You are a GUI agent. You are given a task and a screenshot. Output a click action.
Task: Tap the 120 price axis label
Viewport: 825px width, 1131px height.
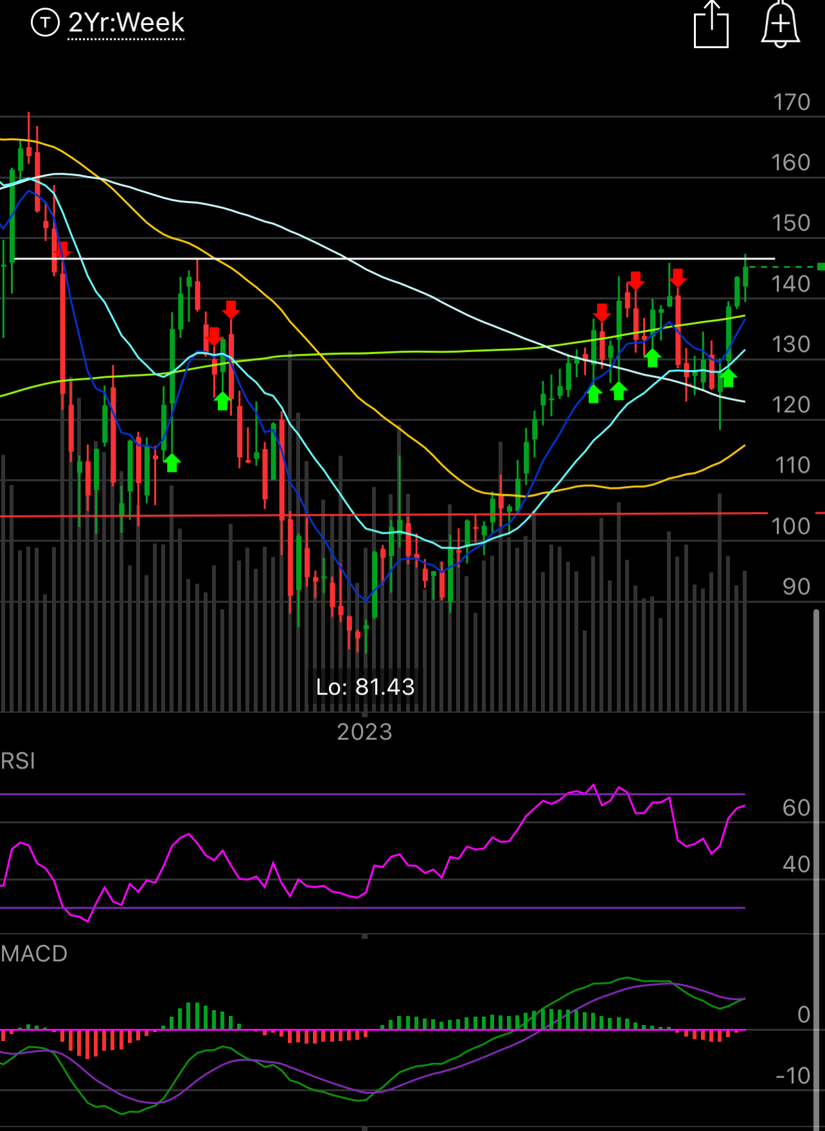click(x=791, y=405)
